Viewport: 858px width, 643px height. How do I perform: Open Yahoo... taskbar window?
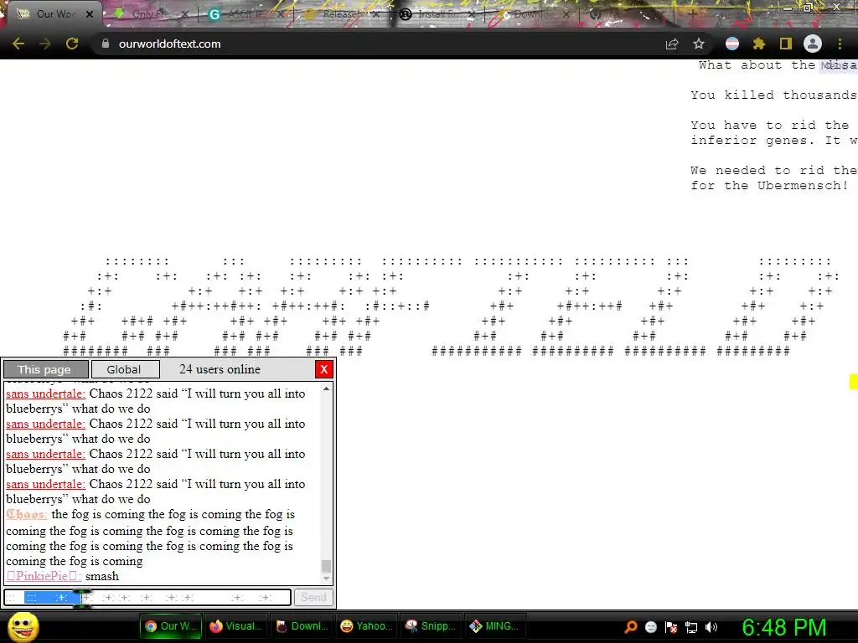point(367,626)
